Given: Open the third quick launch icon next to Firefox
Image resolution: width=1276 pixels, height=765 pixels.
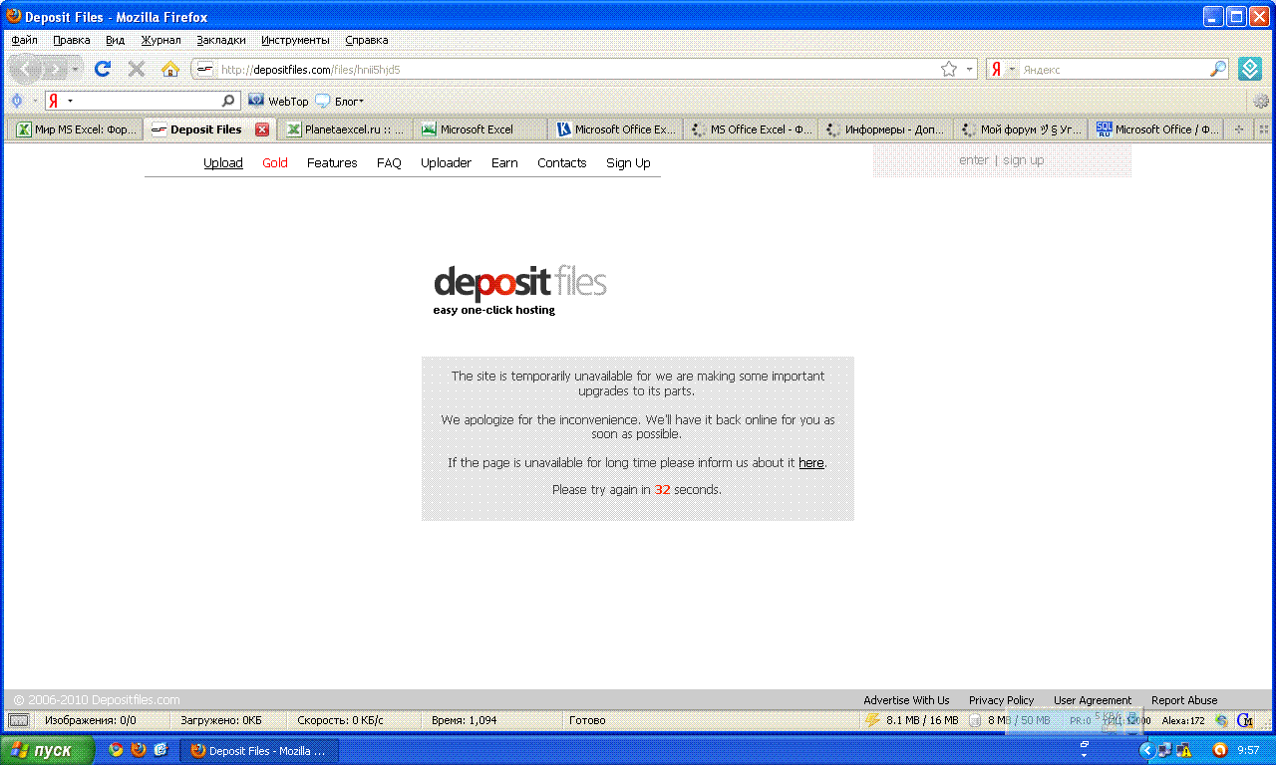Looking at the screenshot, I should pyautogui.click(x=160, y=749).
